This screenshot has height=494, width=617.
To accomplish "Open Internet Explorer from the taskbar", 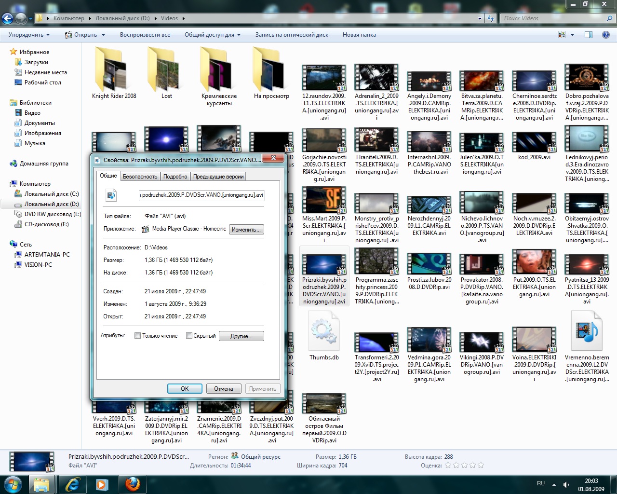I will 72,484.
